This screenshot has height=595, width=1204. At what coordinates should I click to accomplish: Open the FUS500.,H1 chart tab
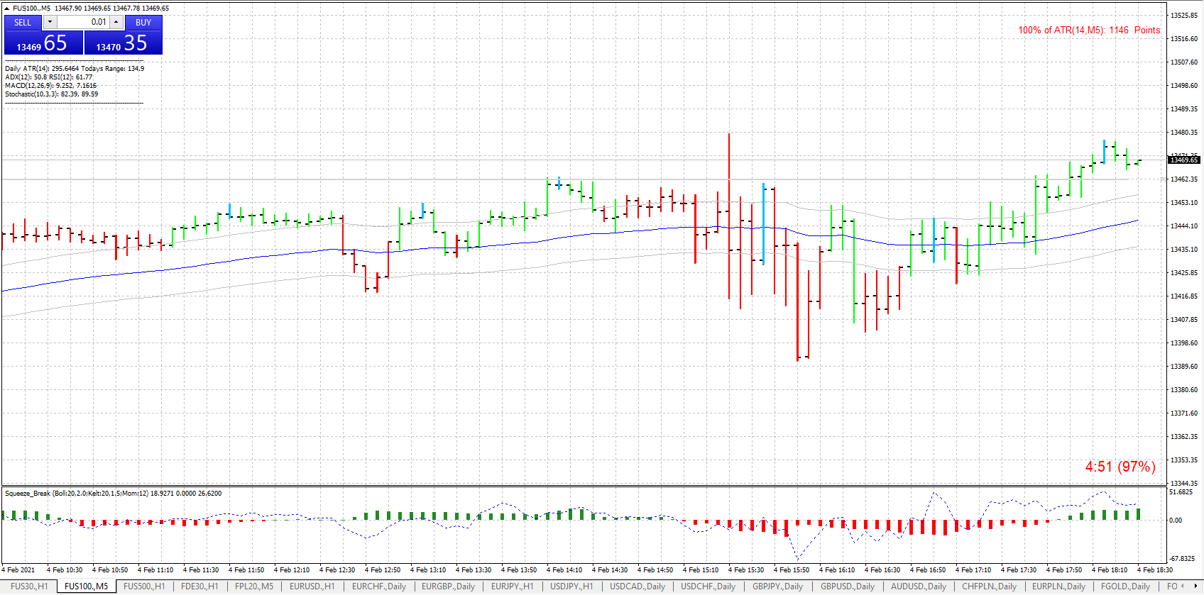144,586
